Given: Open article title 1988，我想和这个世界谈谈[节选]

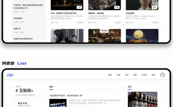Looking at the screenshot, I should [63, 13].
